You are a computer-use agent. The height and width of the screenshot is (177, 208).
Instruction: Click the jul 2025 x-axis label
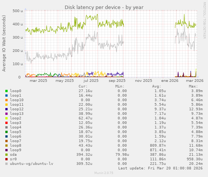pos(91,81)
